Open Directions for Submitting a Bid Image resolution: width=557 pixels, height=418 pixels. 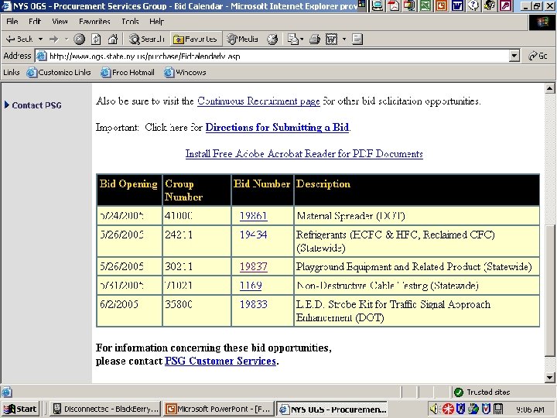(x=277, y=127)
